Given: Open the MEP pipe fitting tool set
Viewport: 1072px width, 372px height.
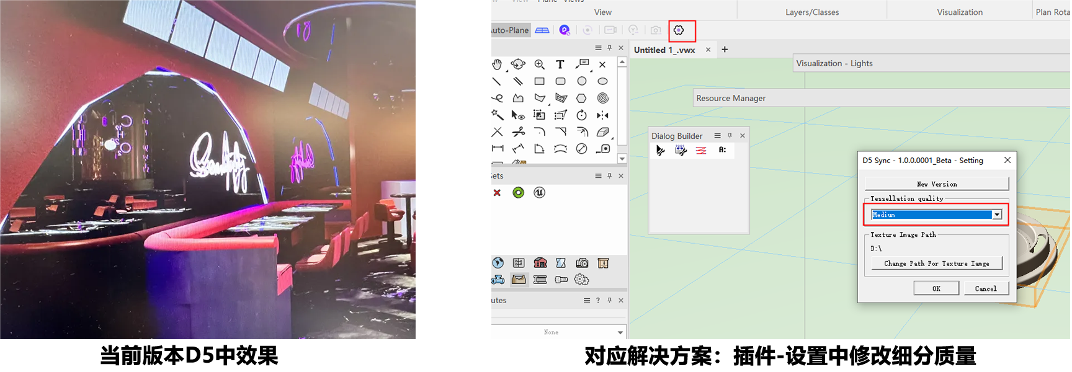Looking at the screenshot, I should tap(498, 280).
